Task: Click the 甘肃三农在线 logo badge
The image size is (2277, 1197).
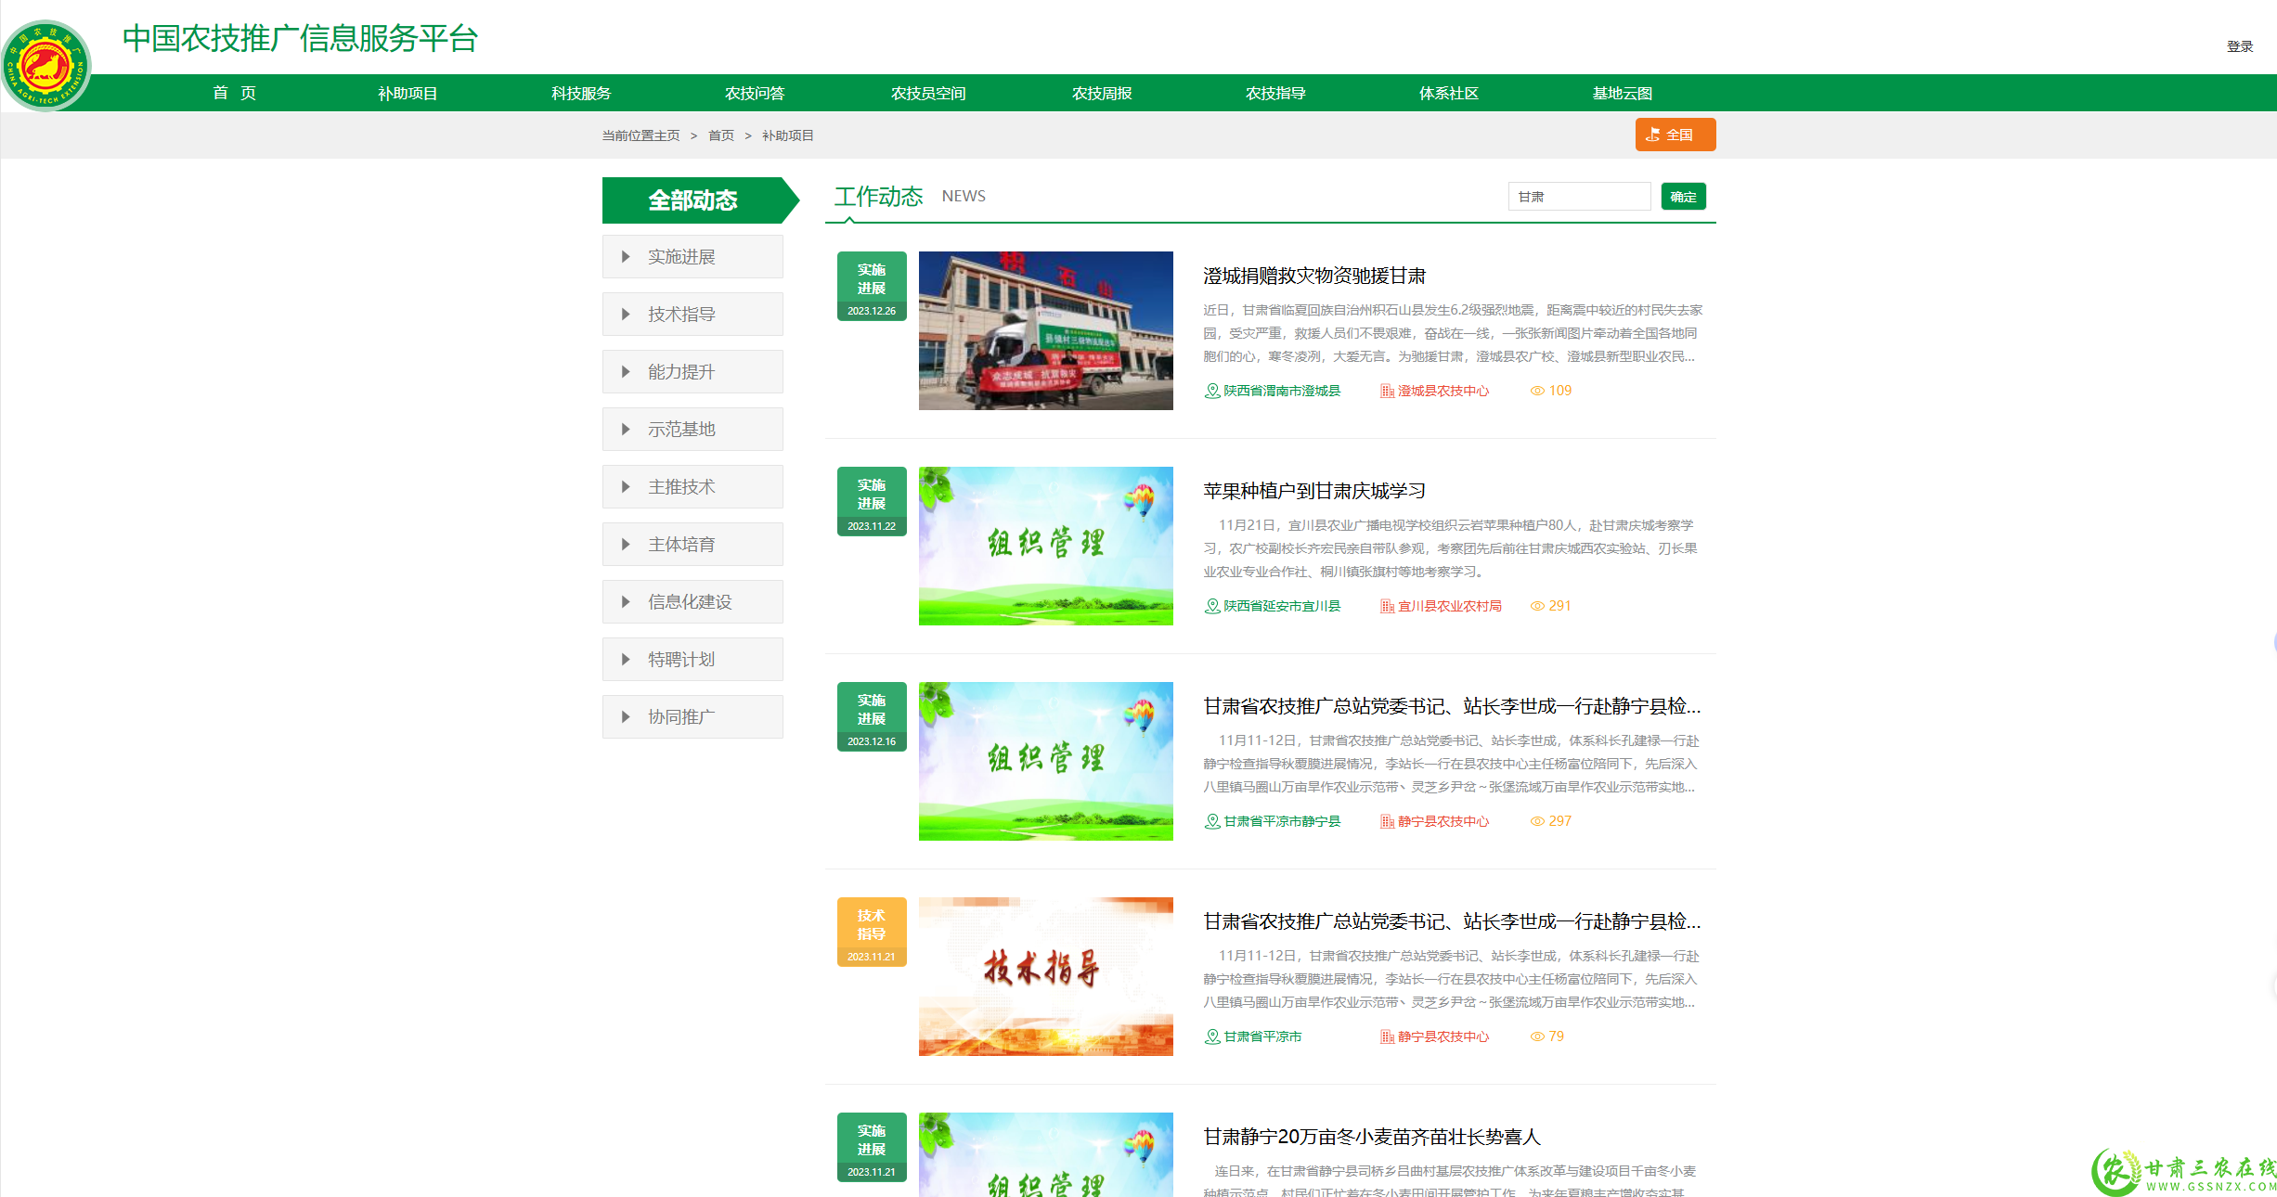Action: (2181, 1172)
